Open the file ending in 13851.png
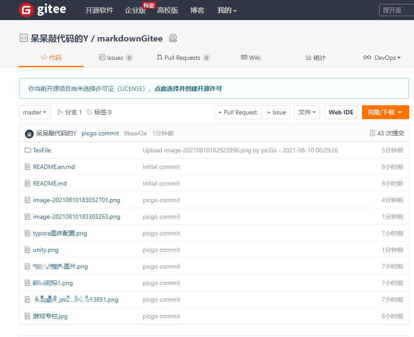Viewport: 414px width, 337px height. point(76,299)
